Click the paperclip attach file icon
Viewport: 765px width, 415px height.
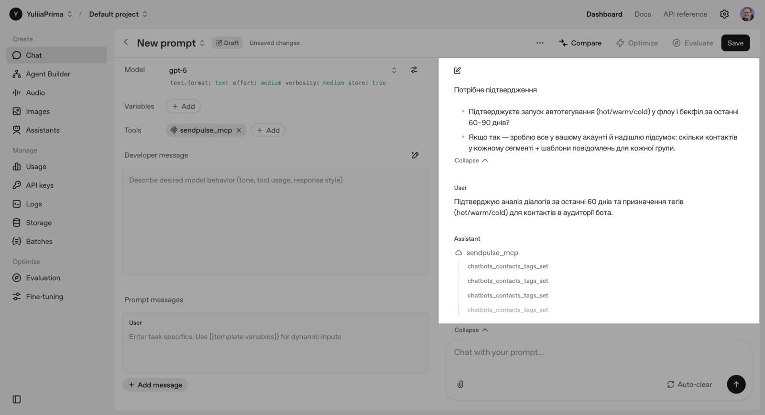coord(460,384)
